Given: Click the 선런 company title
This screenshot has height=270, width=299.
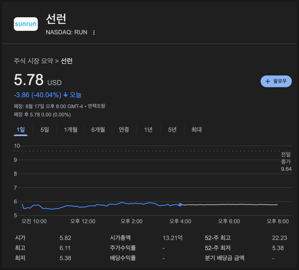Looking at the screenshot, I should click(x=56, y=19).
